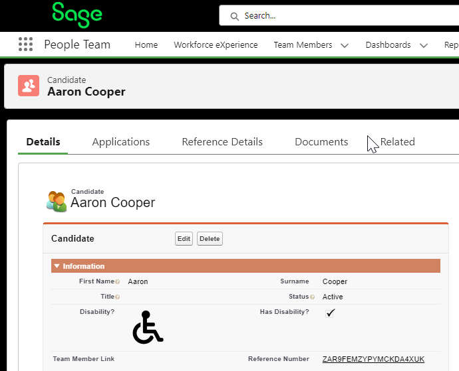
Task: Open the app launcher grid icon
Action: pyautogui.click(x=25, y=45)
